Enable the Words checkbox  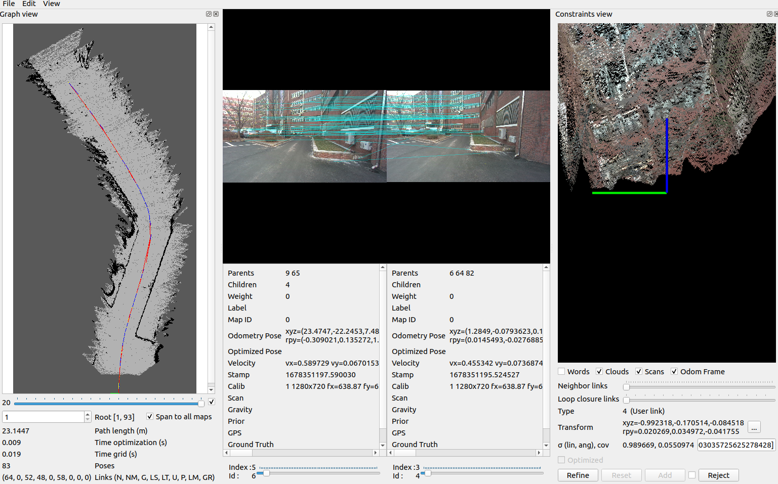561,372
